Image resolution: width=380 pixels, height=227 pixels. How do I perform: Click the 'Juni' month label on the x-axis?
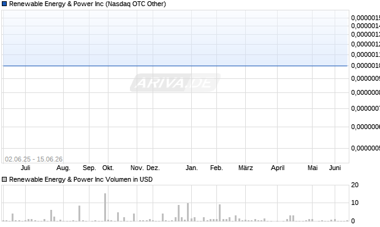coord(335,168)
